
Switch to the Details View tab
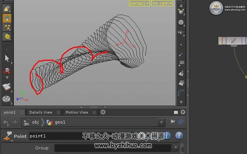coord(41,112)
